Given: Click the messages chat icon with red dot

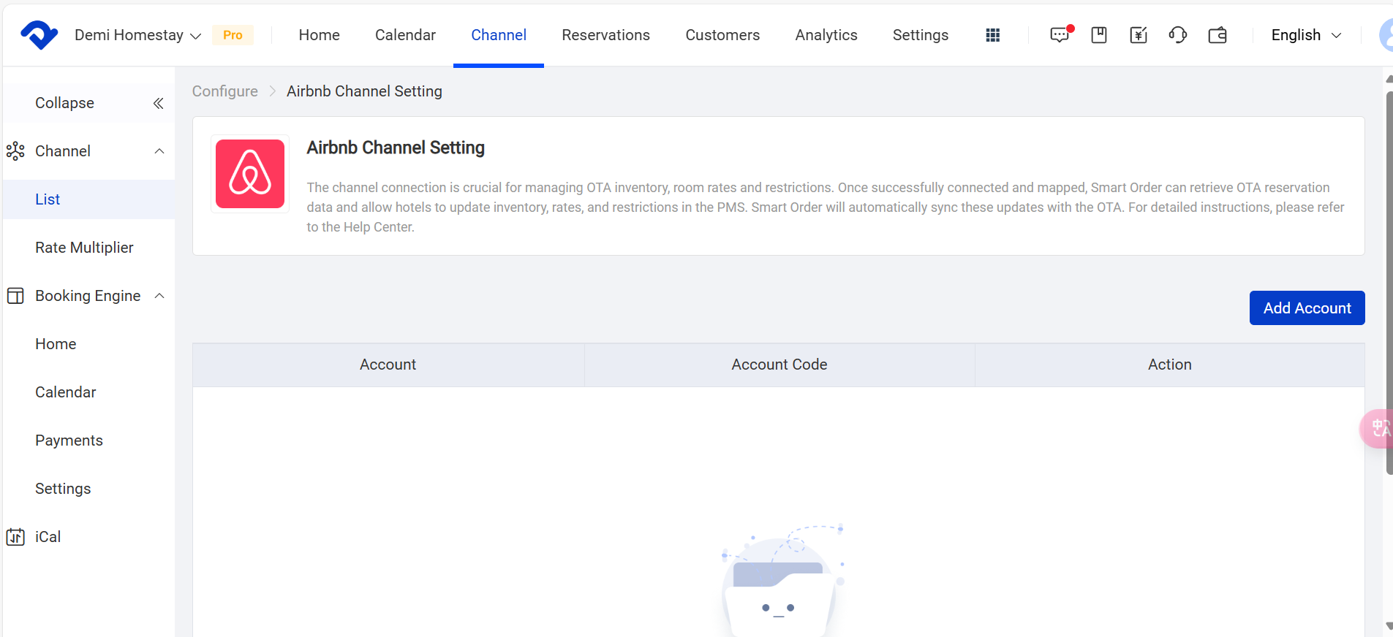Looking at the screenshot, I should pyautogui.click(x=1060, y=35).
